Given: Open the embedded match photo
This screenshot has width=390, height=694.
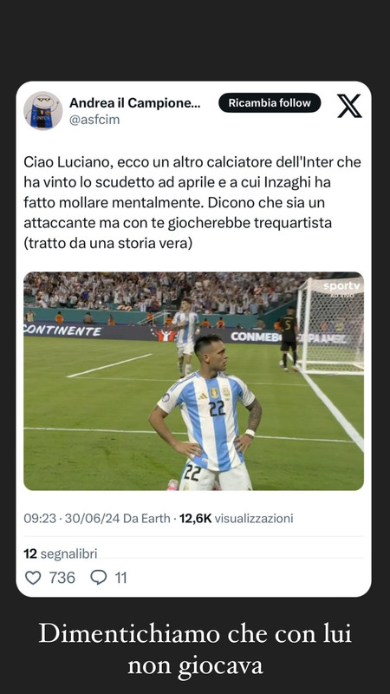Looking at the screenshot, I should [193, 381].
